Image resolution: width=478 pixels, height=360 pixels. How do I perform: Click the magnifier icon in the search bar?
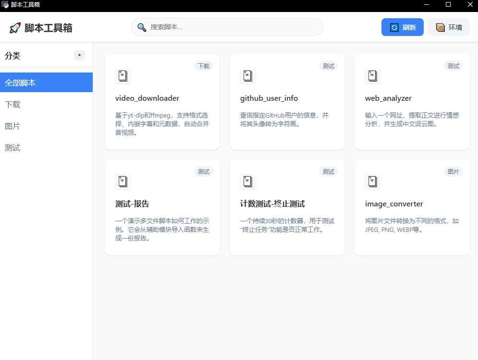point(142,27)
